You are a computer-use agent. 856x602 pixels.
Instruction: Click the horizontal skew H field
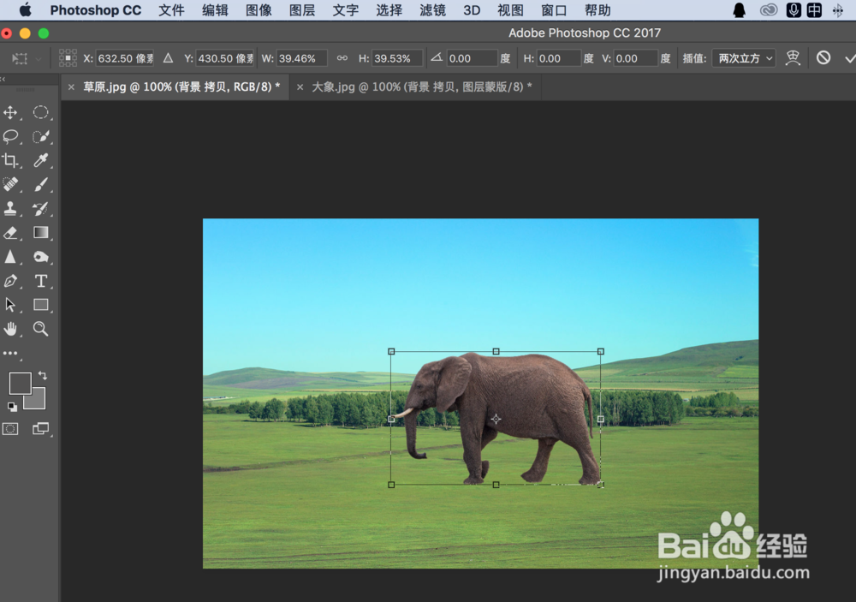point(559,58)
